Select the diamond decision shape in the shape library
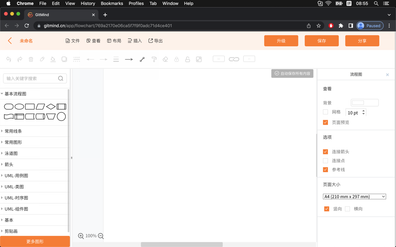The height and width of the screenshot is (247, 396). pyautogui.click(x=51, y=106)
